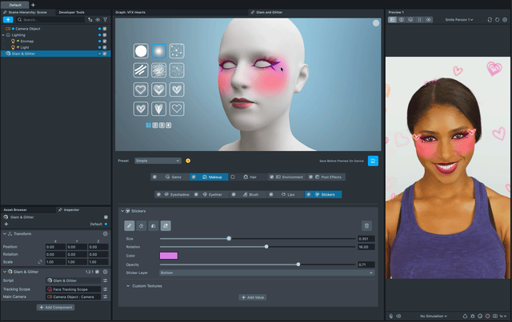Open Transform component settings gear

(x=106, y=233)
